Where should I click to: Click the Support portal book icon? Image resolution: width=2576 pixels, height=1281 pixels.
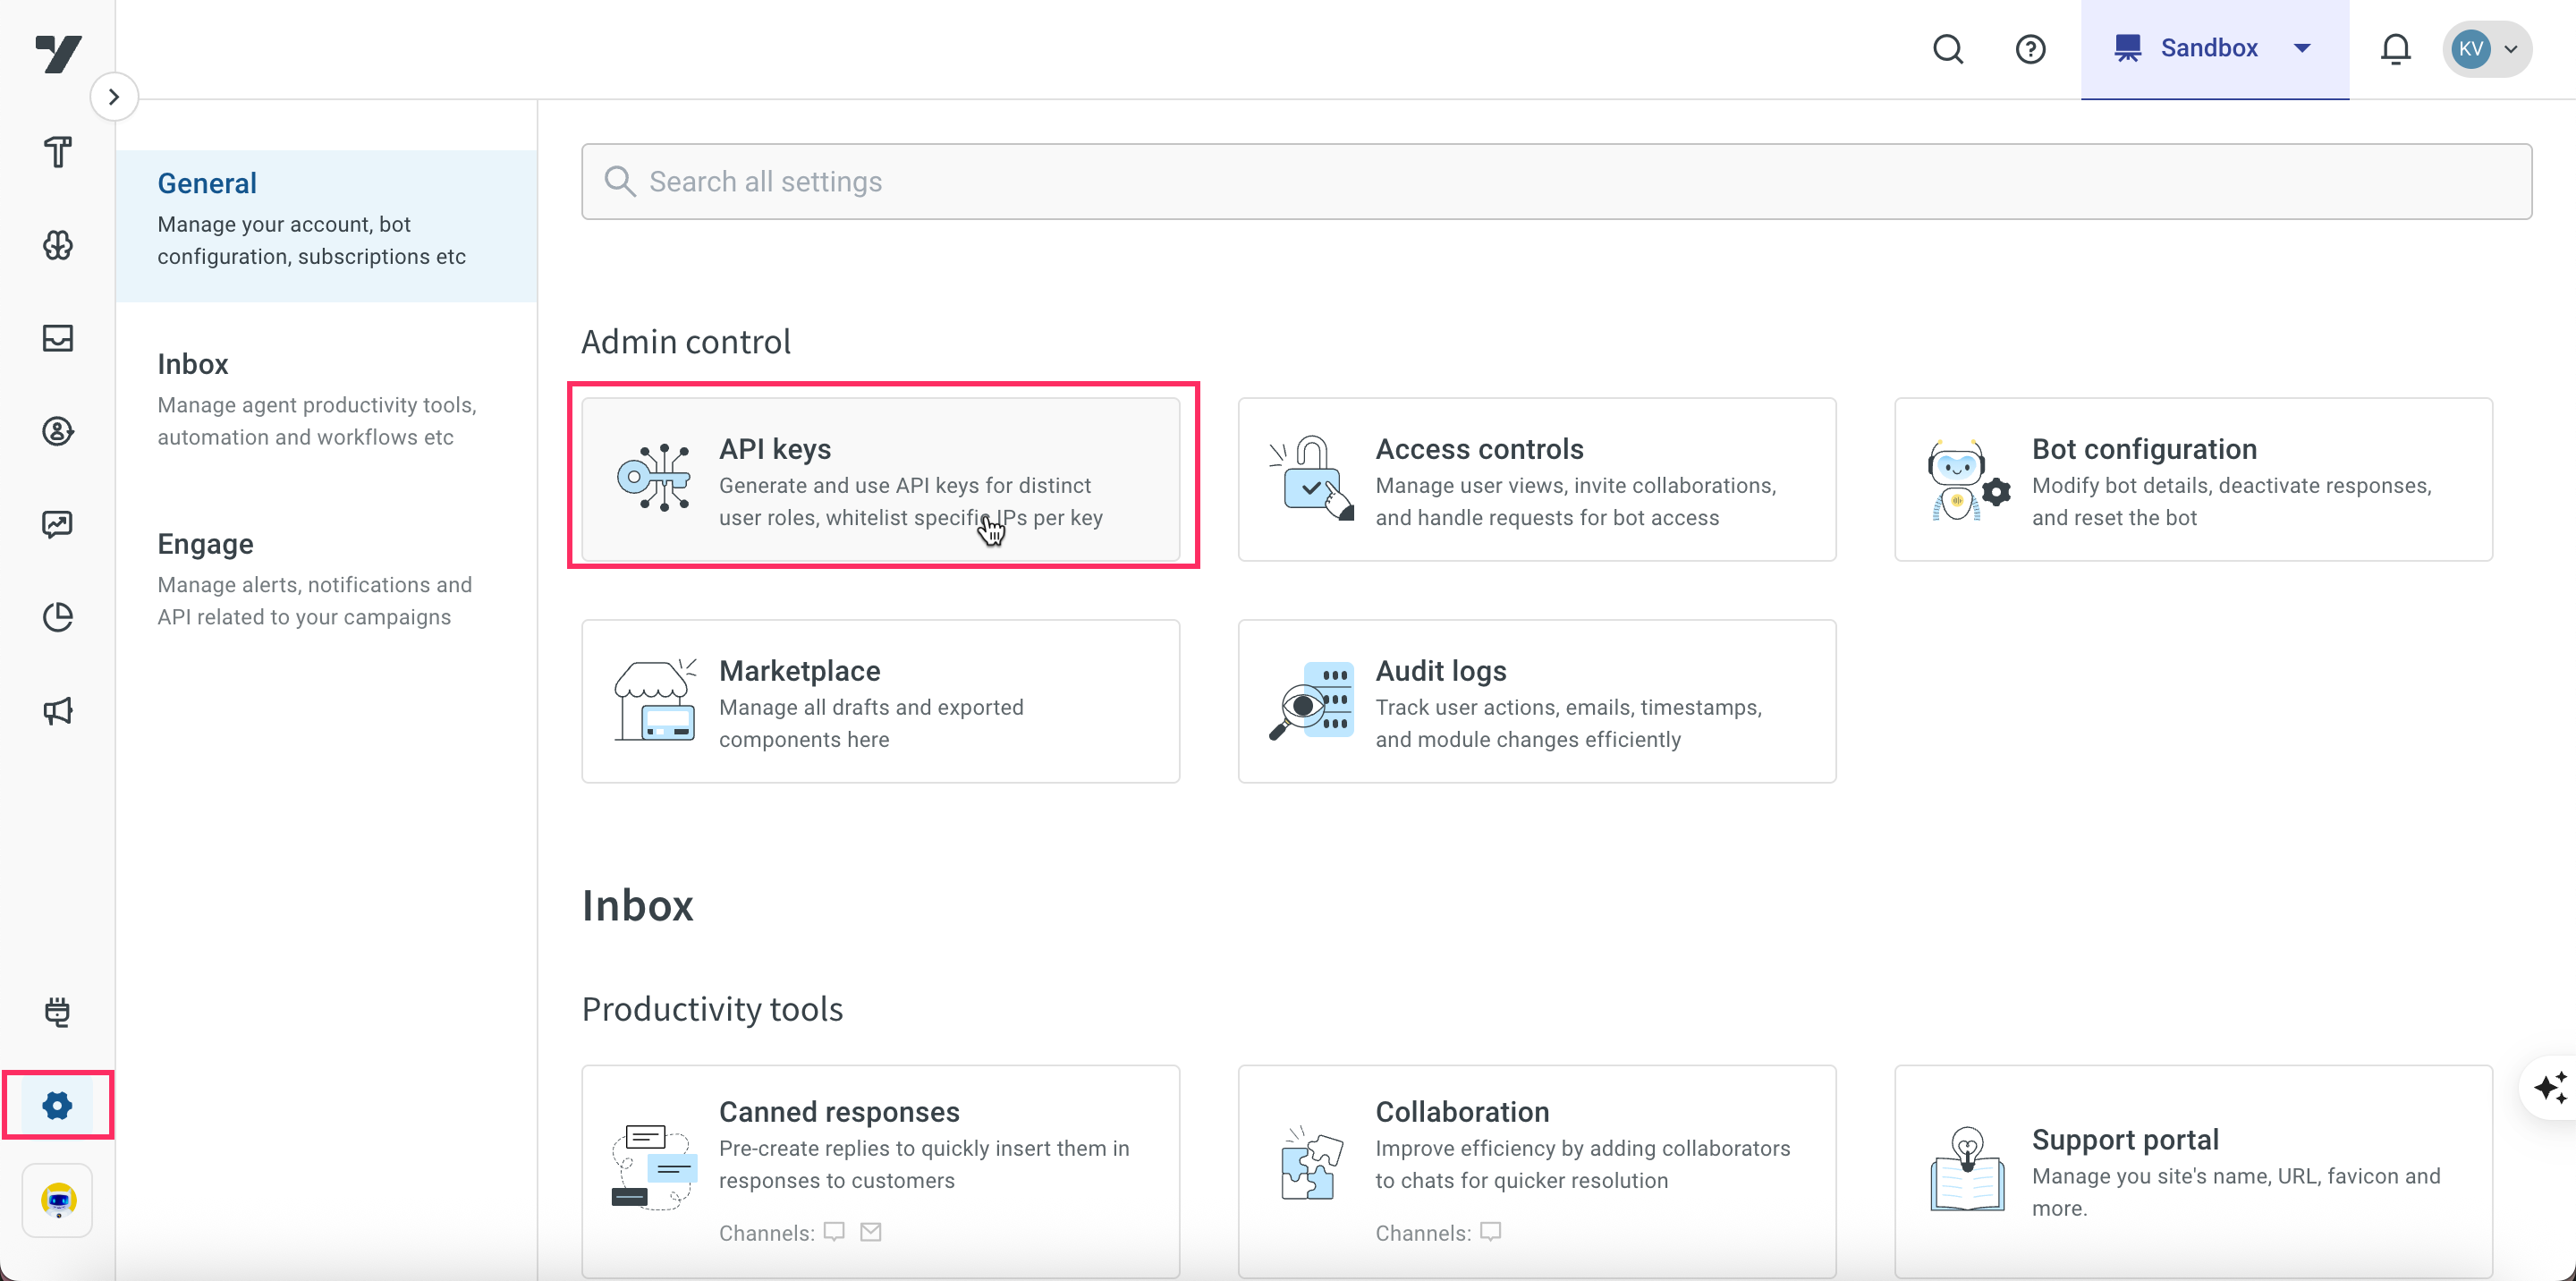1967,1169
